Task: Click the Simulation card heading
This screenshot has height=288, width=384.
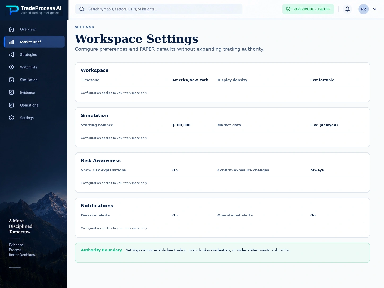Action: pos(94,115)
